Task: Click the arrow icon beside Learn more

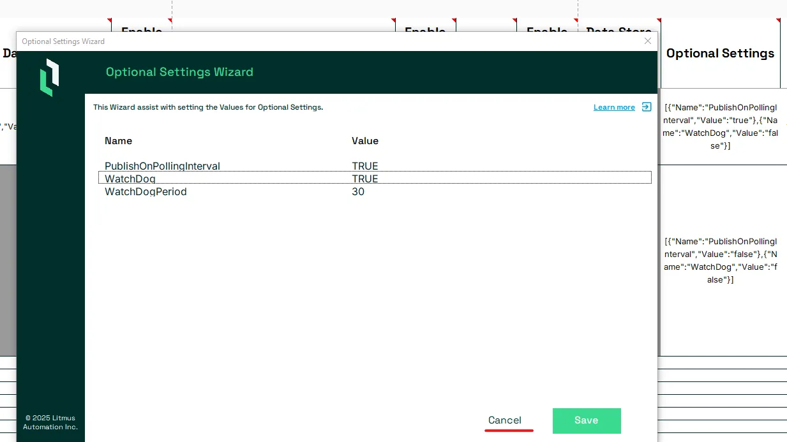Action: 647,107
